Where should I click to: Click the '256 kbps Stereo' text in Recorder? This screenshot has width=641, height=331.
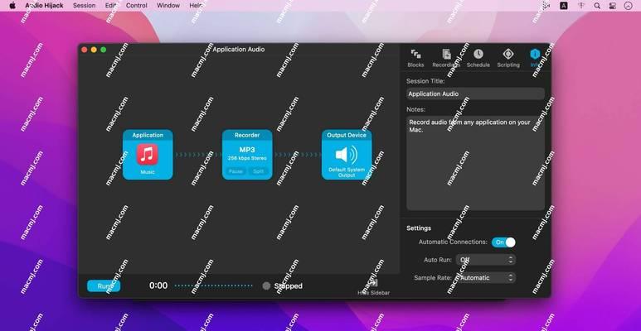click(247, 158)
